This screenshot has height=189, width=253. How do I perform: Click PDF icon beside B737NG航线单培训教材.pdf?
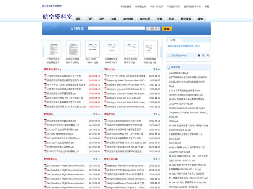[x=45, y=147]
